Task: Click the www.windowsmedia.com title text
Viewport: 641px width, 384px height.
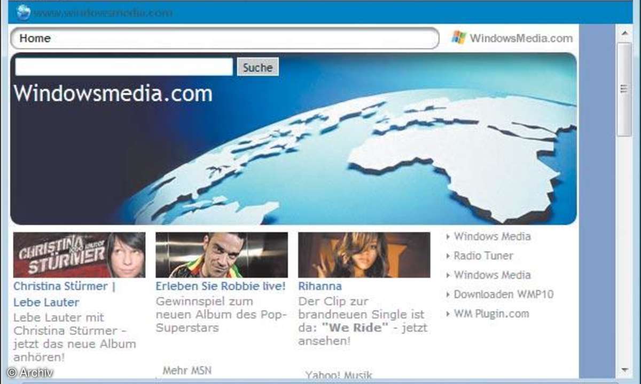Action: pyautogui.click(x=103, y=13)
